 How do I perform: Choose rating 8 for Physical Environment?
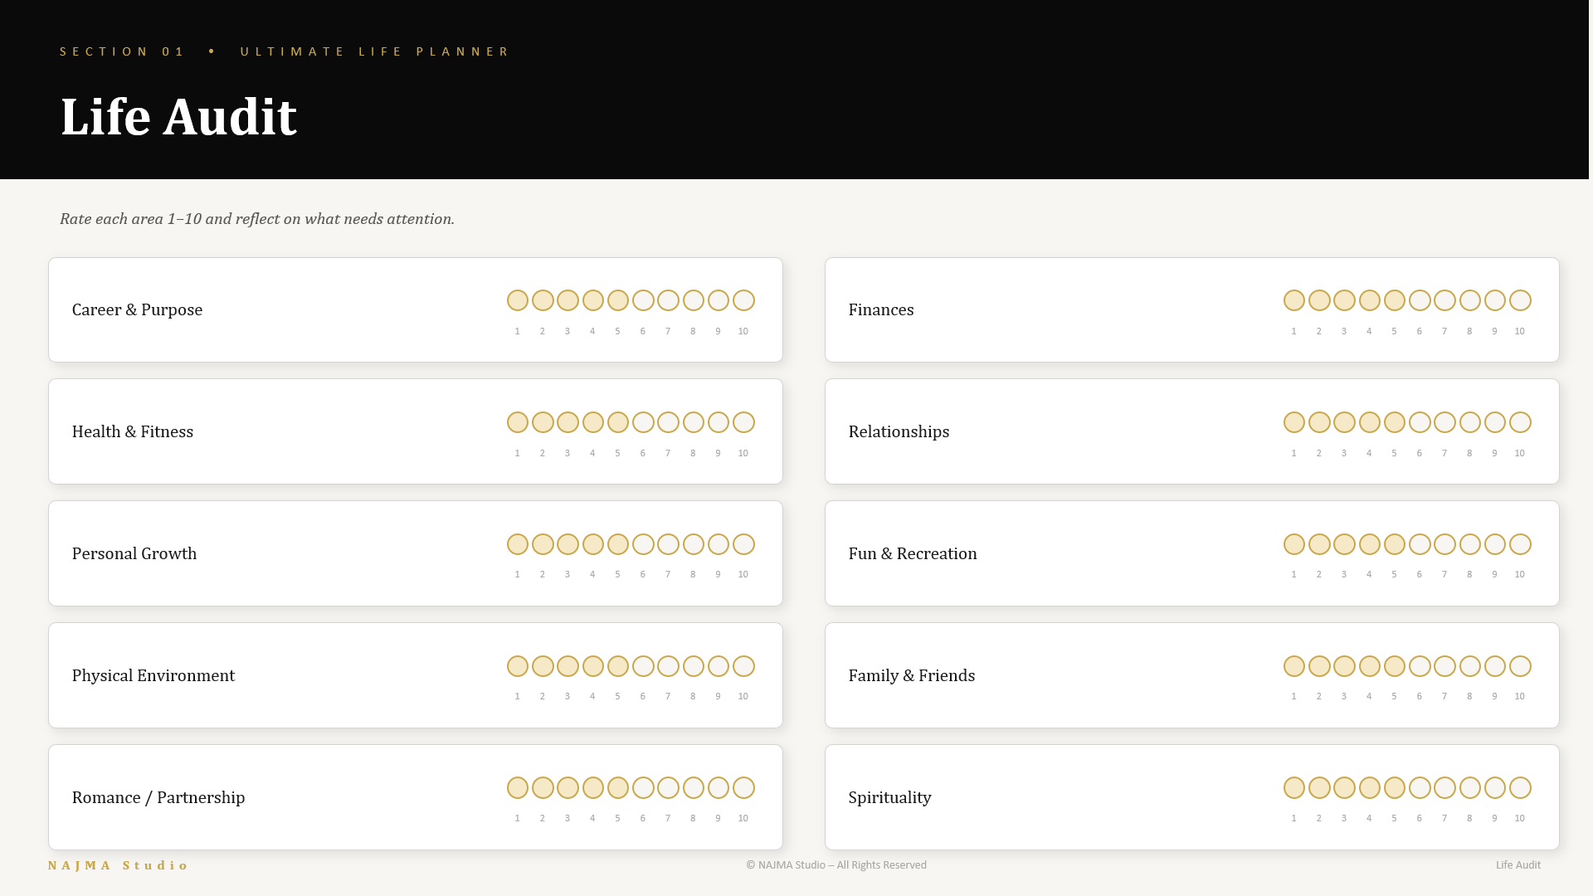click(x=694, y=666)
